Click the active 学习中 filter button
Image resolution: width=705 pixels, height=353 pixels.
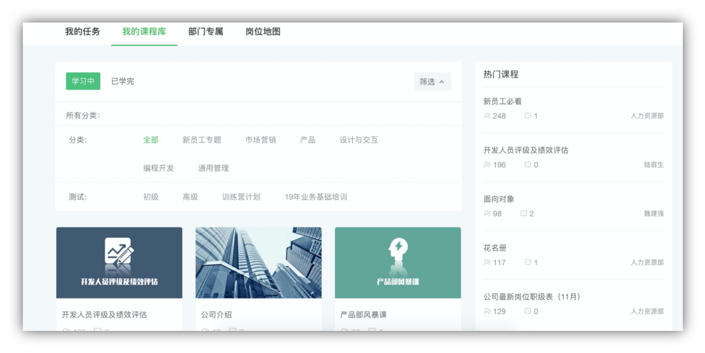[x=82, y=81]
